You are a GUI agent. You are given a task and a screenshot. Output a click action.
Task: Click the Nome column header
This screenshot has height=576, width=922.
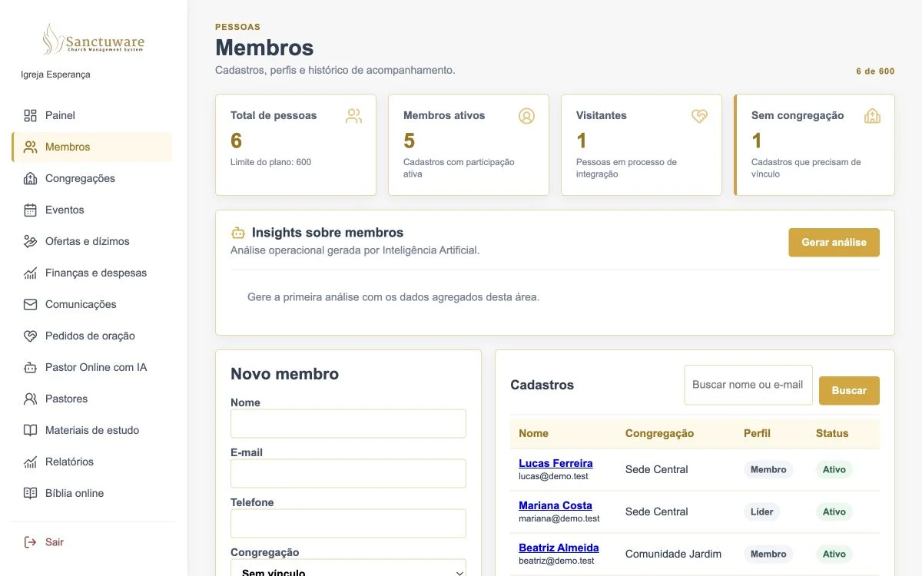533,433
